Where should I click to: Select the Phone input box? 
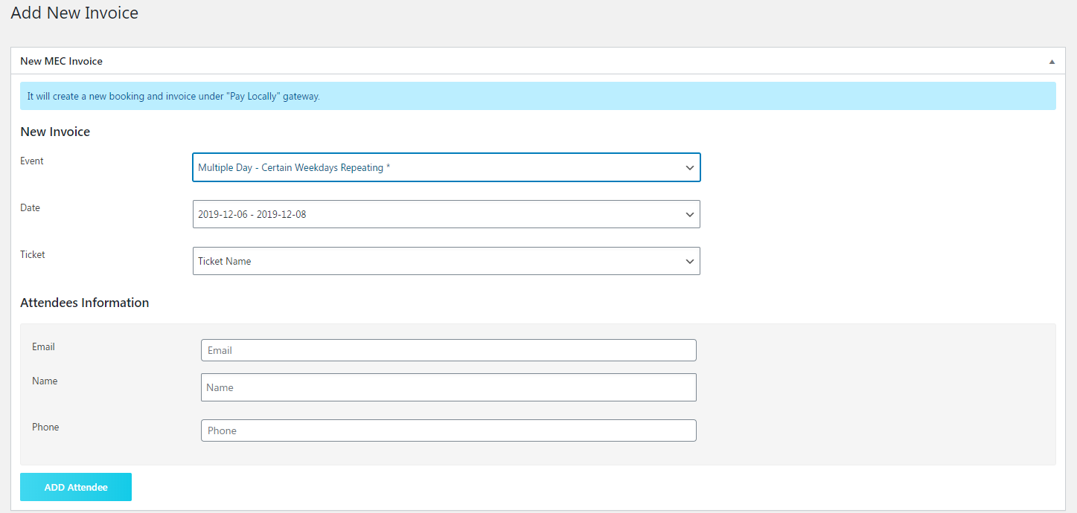point(448,430)
